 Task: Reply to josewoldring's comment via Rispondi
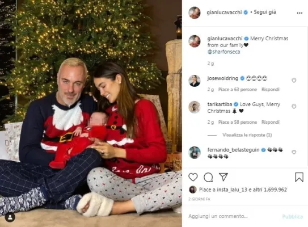click(x=271, y=90)
